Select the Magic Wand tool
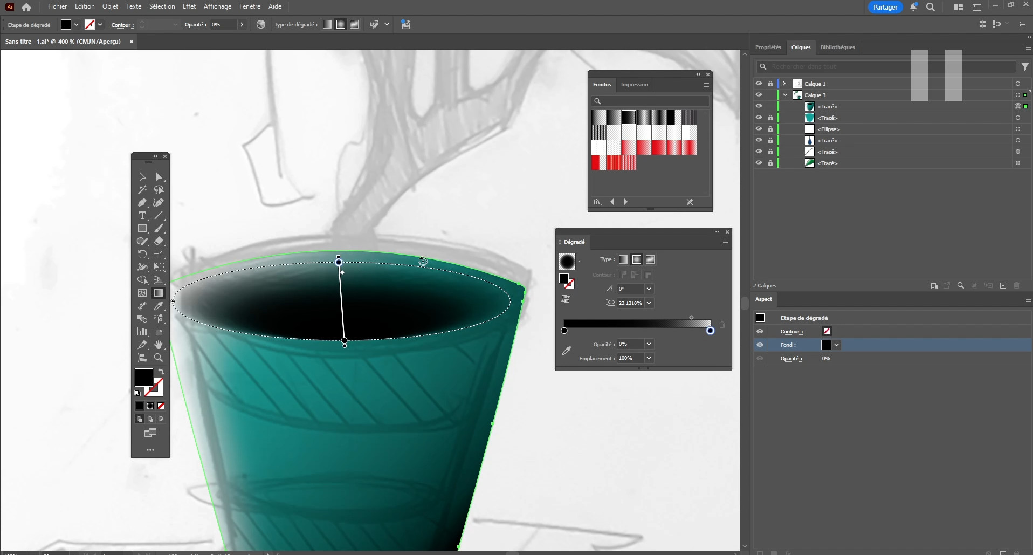The image size is (1033, 555). point(142,190)
